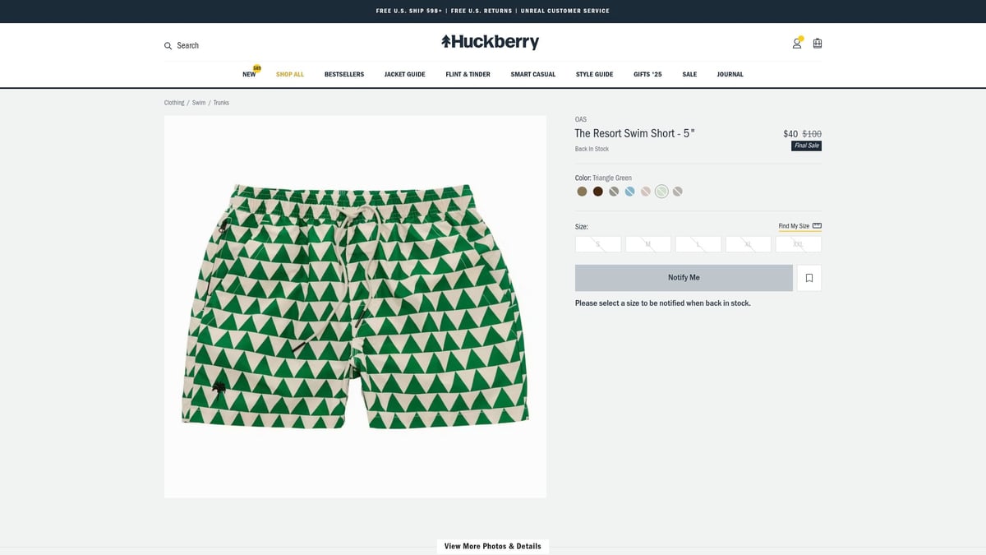Open the shopping bag icon
This screenshot has height=555, width=986.
(x=817, y=43)
